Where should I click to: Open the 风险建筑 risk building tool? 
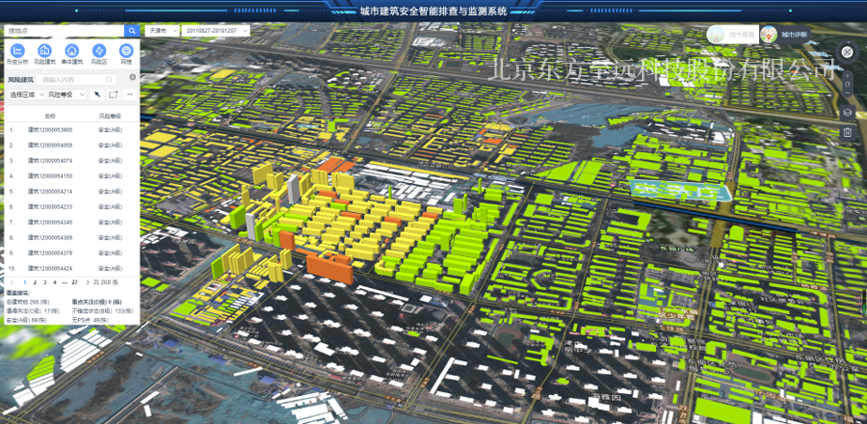[44, 54]
